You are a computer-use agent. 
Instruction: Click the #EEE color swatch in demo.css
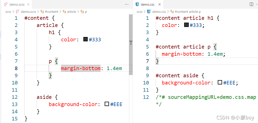(x=220, y=82)
